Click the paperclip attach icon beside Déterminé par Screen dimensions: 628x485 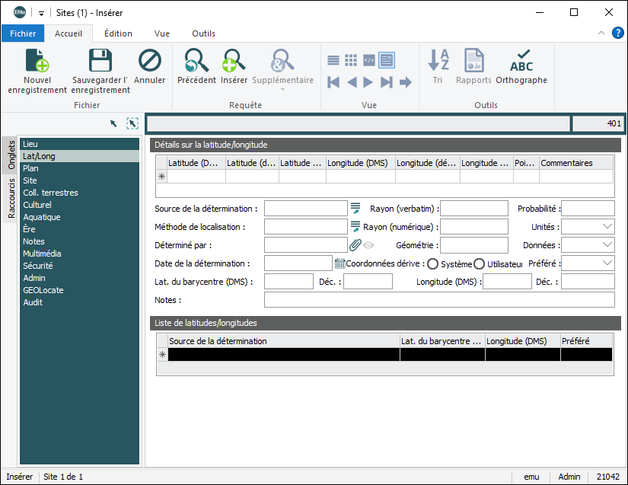(355, 245)
